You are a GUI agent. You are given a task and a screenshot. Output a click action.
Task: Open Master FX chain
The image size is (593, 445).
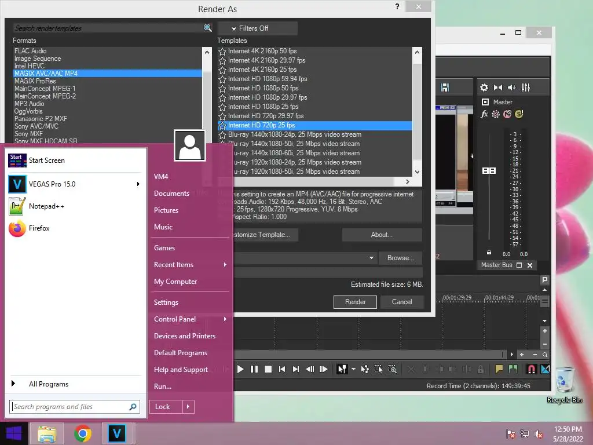click(x=484, y=114)
